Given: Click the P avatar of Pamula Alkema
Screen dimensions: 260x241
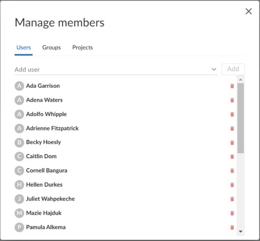Looking at the screenshot, I should click(19, 227).
